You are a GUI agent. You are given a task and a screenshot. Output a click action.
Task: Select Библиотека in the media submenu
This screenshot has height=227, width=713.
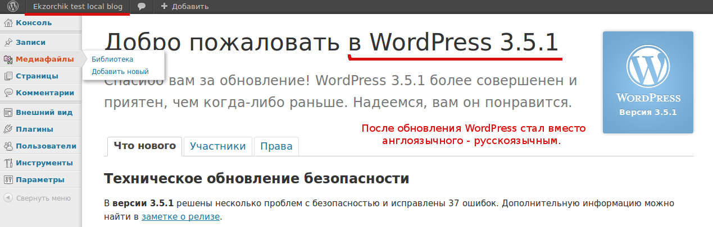[112, 59]
